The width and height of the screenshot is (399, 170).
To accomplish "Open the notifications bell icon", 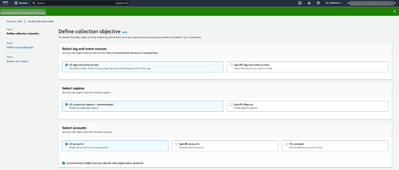I will click(309, 3).
